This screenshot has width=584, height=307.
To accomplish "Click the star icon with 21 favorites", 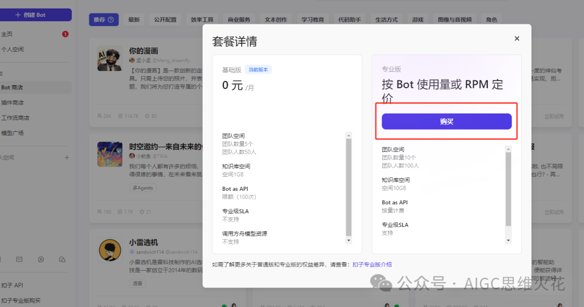I will coord(142,212).
